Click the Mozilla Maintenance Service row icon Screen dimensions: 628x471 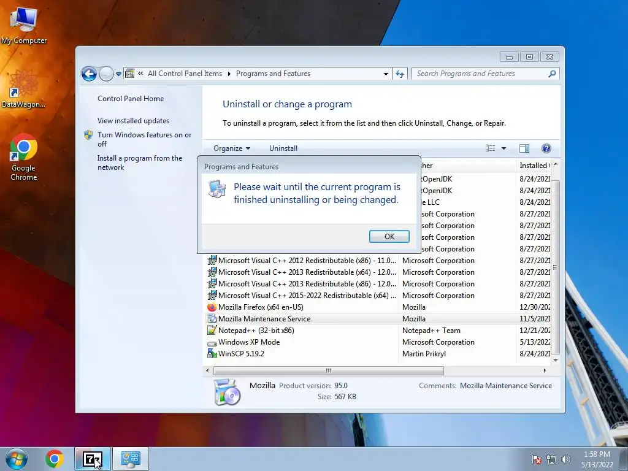(x=212, y=319)
